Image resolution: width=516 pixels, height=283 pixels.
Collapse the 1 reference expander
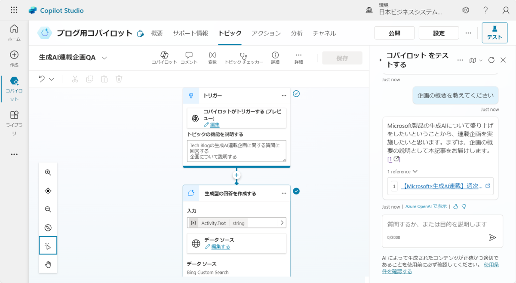402,172
